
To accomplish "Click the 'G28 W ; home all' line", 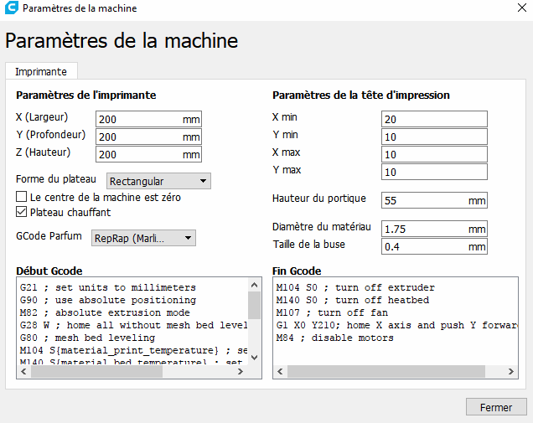I will (x=133, y=325).
